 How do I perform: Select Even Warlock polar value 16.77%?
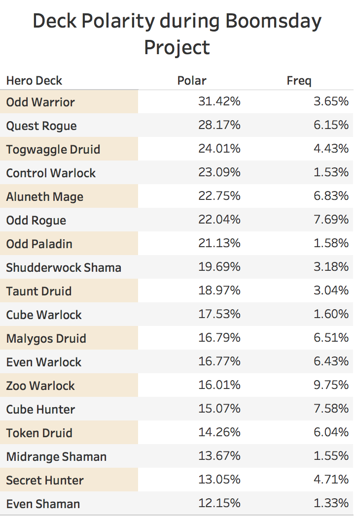pos(219,362)
